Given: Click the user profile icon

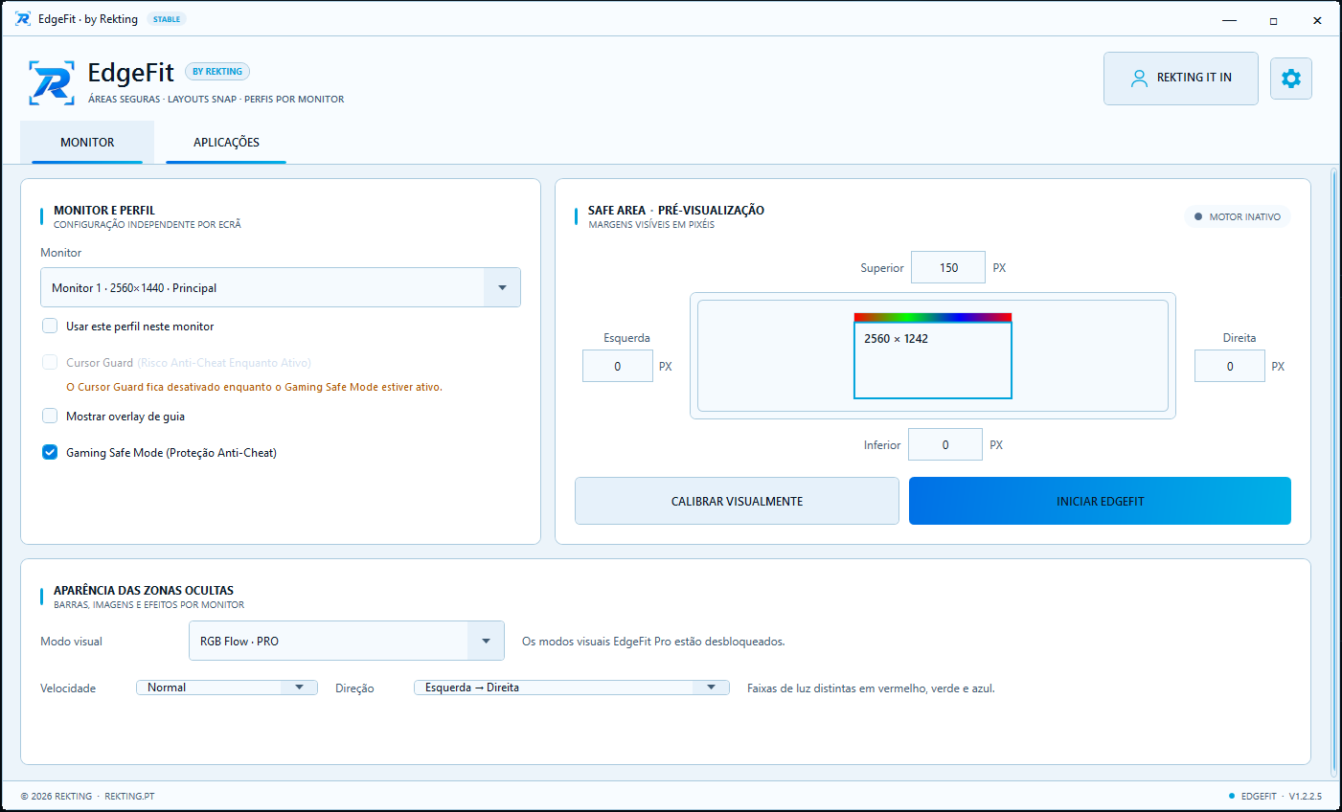Looking at the screenshot, I should 1139,79.
